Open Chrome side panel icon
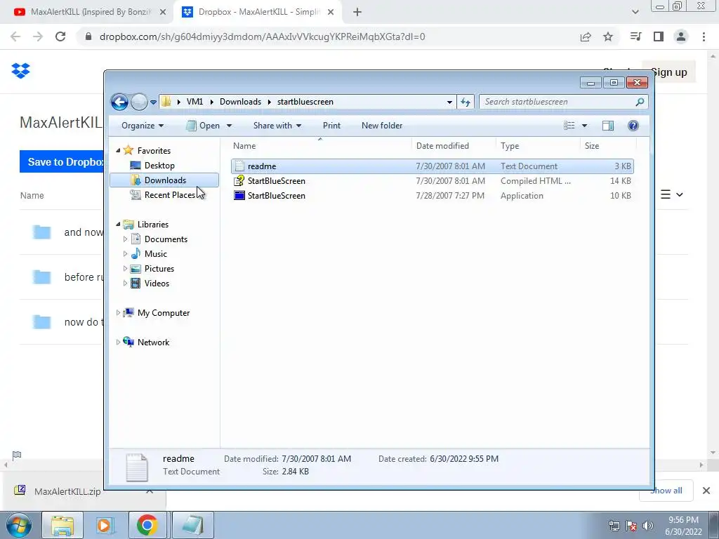This screenshot has width=719, height=539. (659, 36)
